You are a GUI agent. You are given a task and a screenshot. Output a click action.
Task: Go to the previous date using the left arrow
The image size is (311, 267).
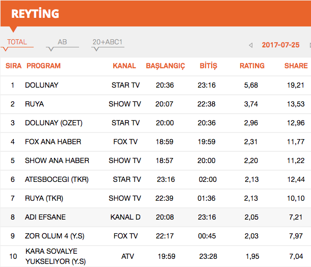[x=250, y=45]
